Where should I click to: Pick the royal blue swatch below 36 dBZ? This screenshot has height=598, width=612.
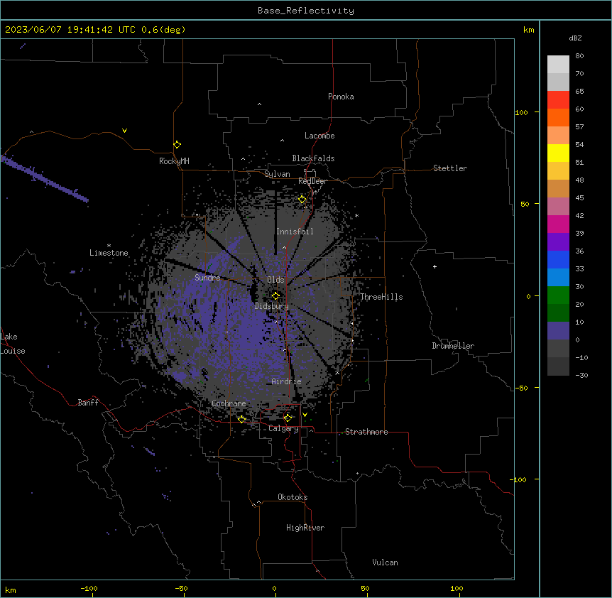pos(558,259)
